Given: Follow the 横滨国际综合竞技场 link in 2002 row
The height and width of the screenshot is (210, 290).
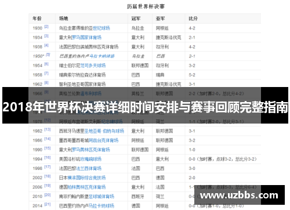Looking at the screenshot, I should 86,178.
